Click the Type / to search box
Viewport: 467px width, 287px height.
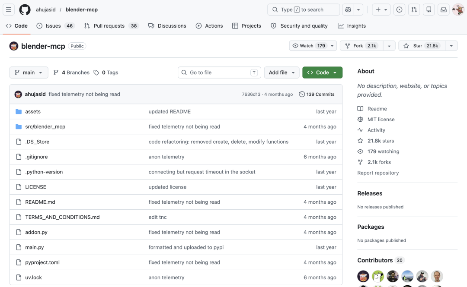click(x=304, y=9)
